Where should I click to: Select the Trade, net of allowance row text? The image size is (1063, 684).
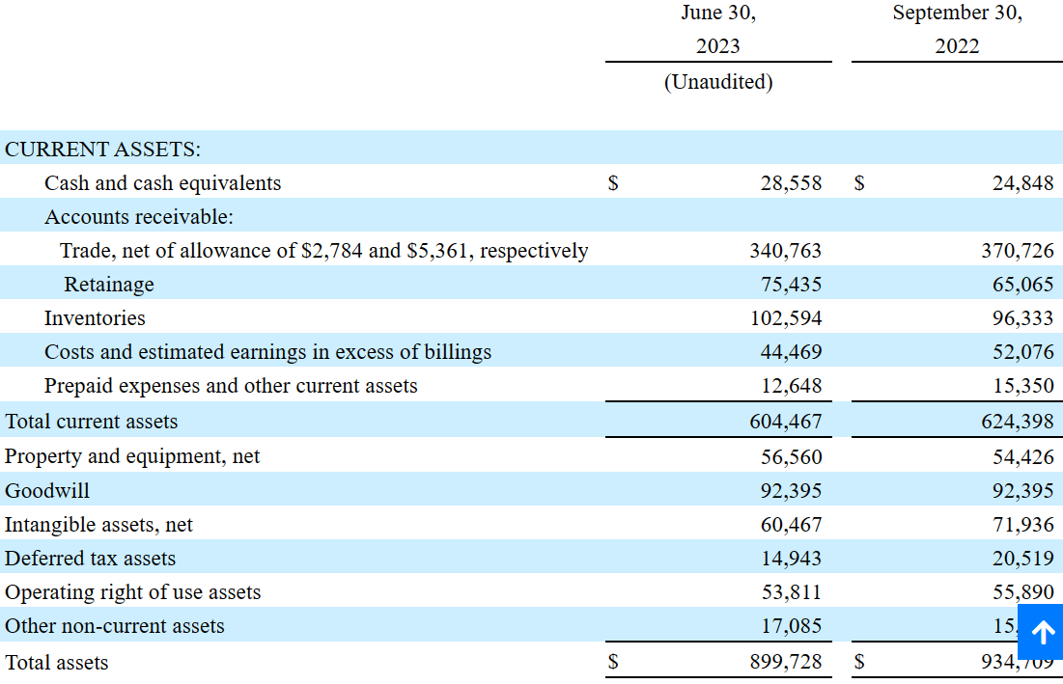click(x=324, y=251)
